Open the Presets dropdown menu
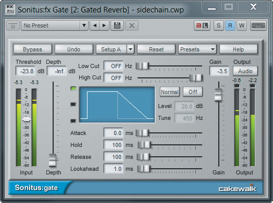Viewport: 273px width, 203px height. click(197, 49)
